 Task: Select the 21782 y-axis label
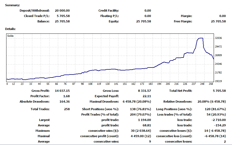point(218,73)
